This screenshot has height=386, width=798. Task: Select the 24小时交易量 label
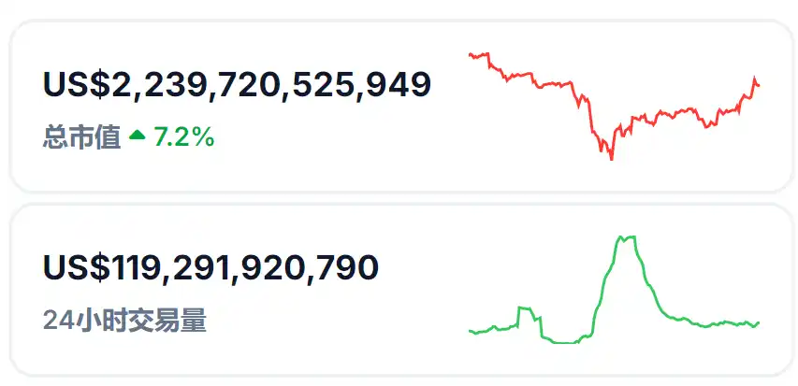point(124,321)
